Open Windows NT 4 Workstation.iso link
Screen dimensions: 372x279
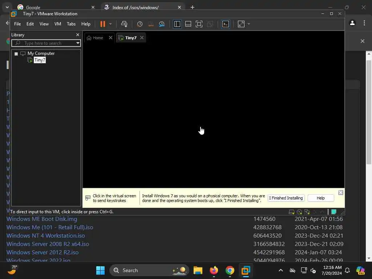pos(45,235)
